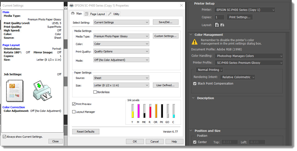Click the EPSON printer icon in title bar

pyautogui.click(x=71, y=5)
